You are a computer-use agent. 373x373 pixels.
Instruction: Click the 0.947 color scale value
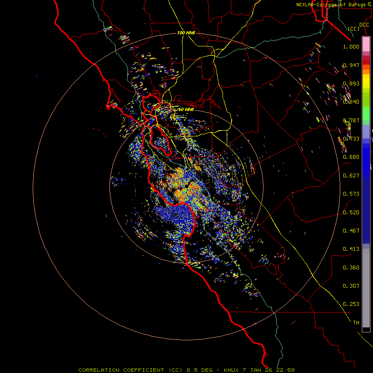(x=351, y=65)
